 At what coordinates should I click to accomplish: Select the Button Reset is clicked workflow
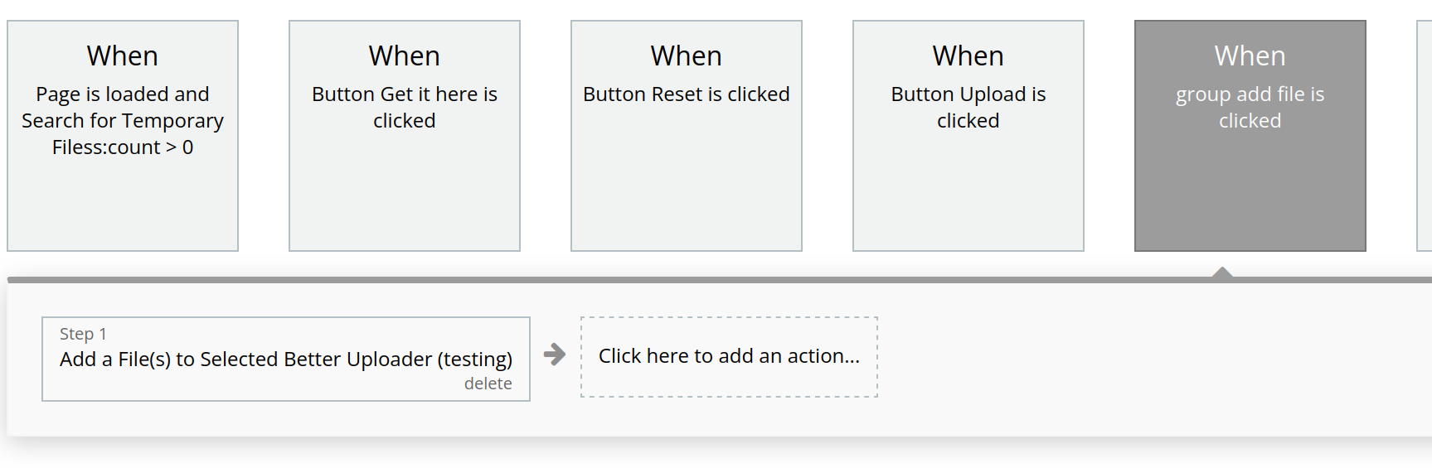(687, 136)
